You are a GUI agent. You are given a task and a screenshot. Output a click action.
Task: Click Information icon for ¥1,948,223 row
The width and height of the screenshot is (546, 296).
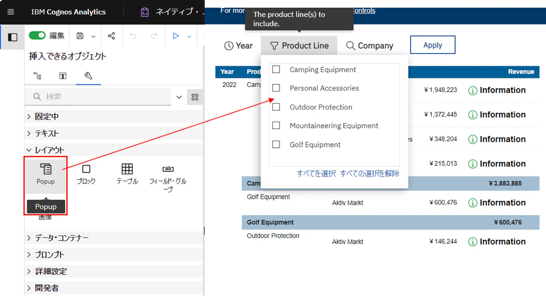pos(473,91)
